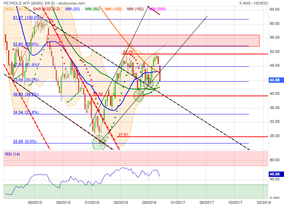Click the "32.00" price axis value
The height and width of the screenshot is (206, 284).
[274, 121]
